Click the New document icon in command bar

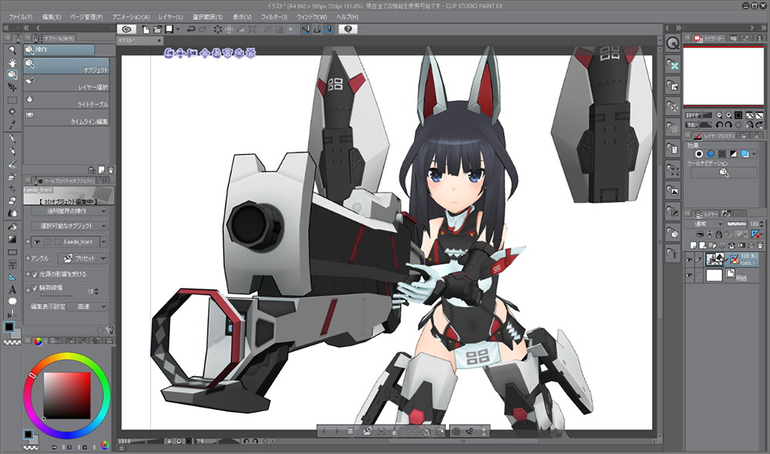146,29
